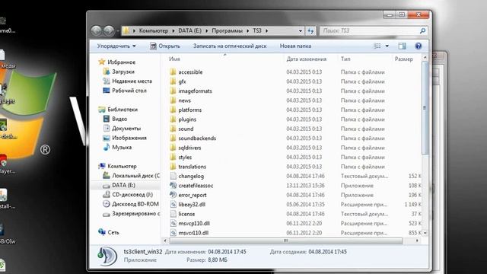487x274 pixels.
Task: Click the accessible folder icon
Action: (173, 72)
